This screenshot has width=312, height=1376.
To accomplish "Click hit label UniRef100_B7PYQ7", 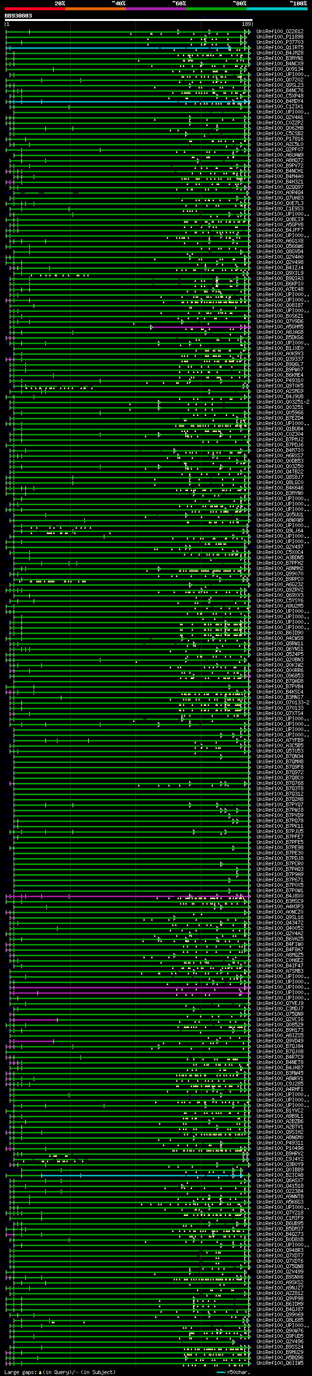I will coord(280,804).
